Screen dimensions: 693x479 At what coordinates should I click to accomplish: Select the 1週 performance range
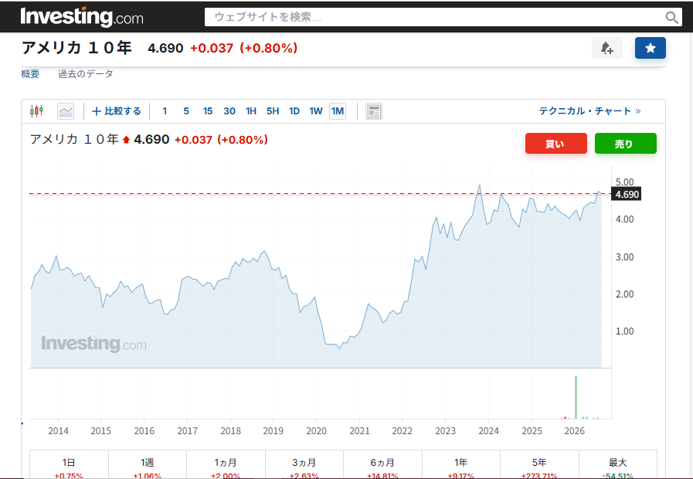[x=147, y=464]
